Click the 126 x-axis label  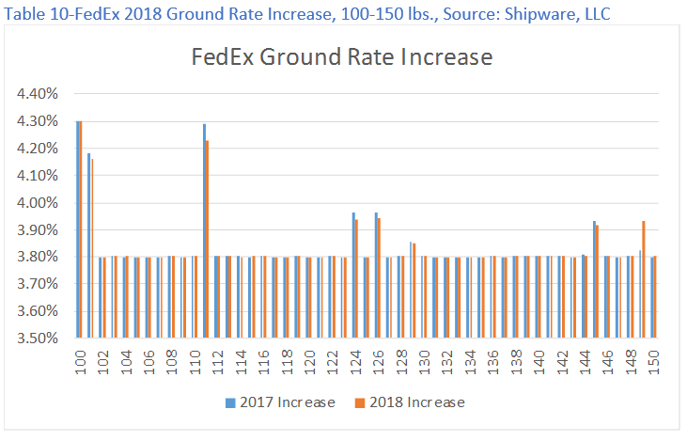click(x=379, y=362)
